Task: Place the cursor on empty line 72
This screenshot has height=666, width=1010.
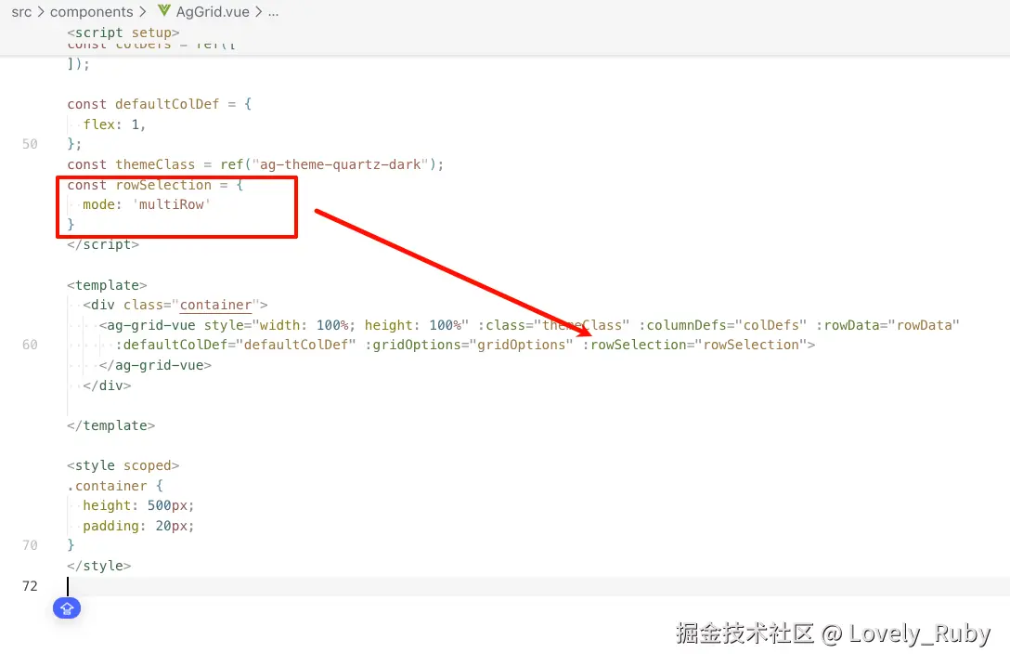Action: point(537,586)
